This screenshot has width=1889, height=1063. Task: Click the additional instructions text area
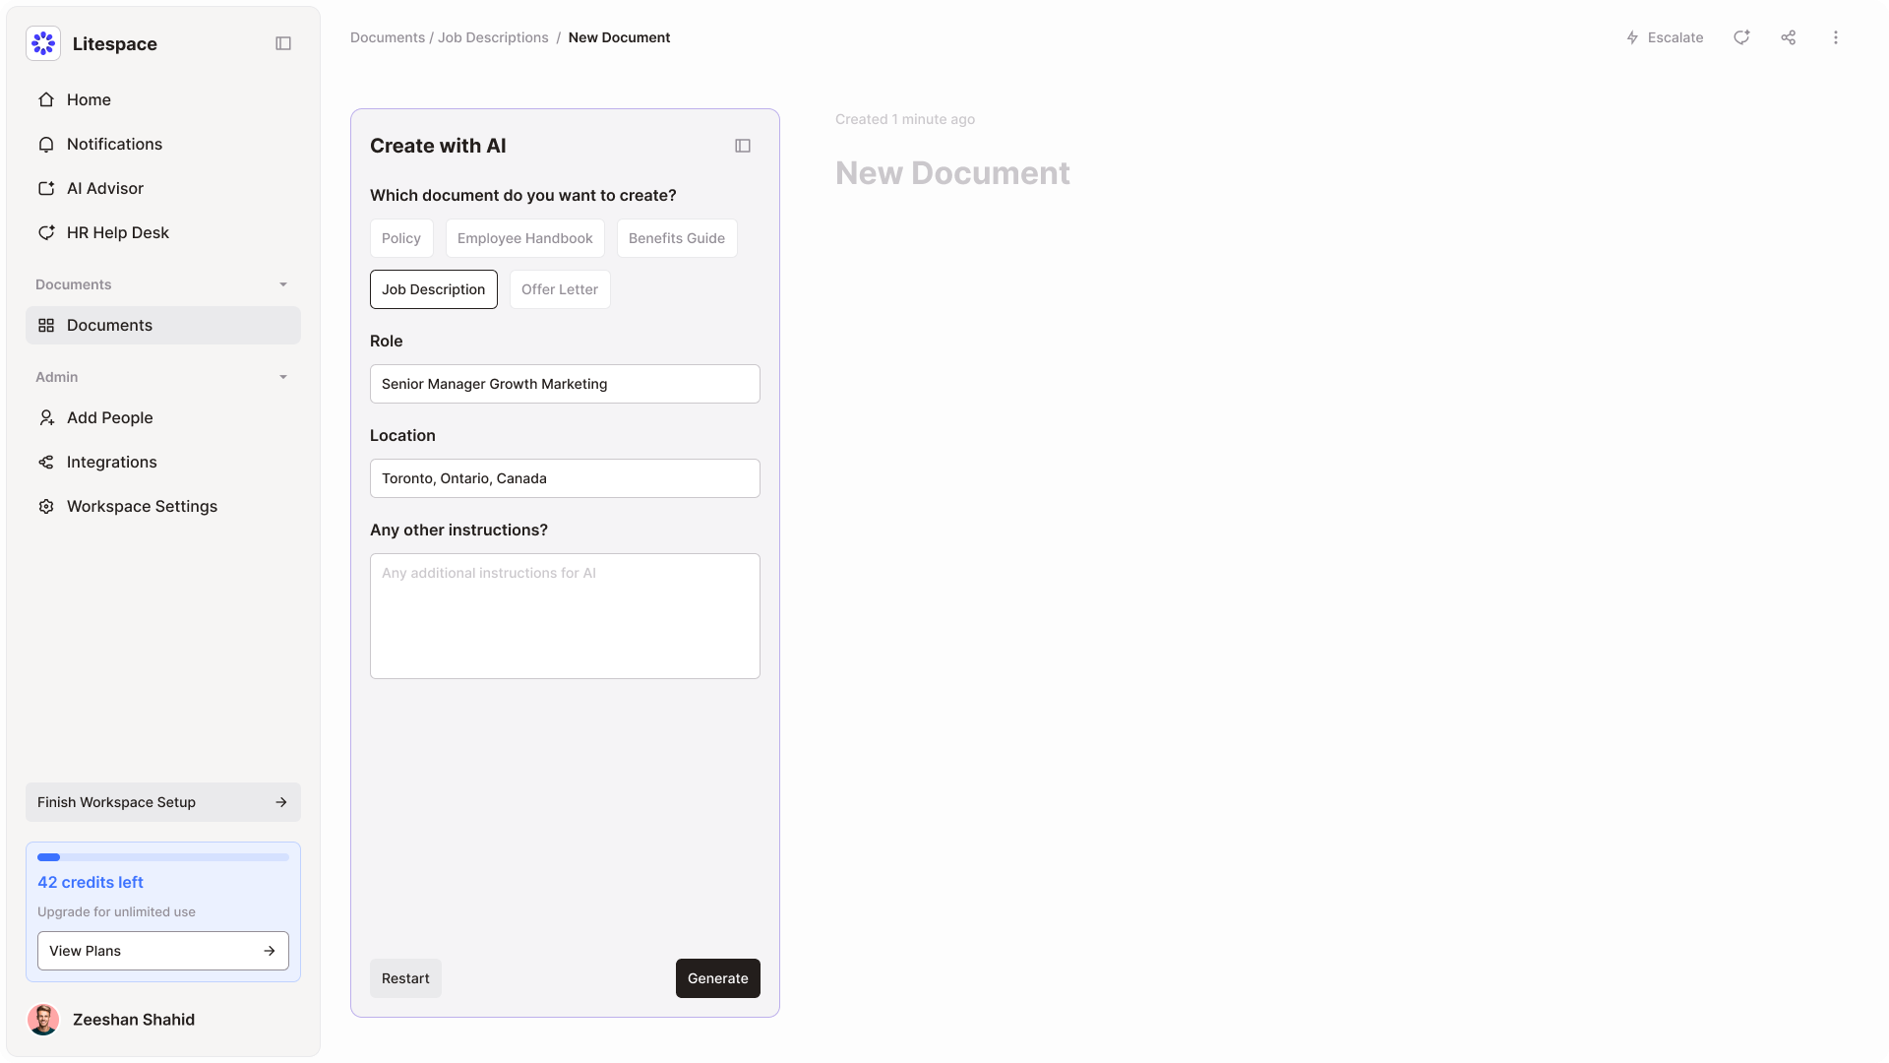pos(565,616)
